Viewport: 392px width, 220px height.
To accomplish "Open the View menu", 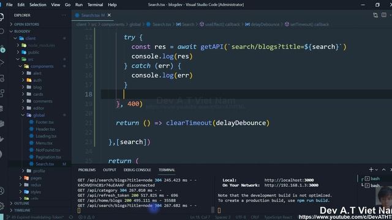I will [56, 5].
